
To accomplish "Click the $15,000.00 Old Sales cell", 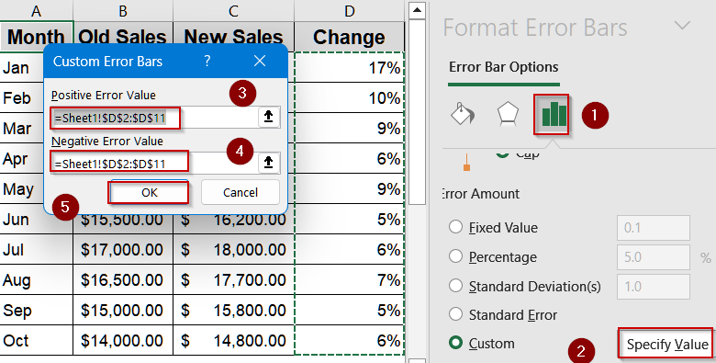I will (123, 310).
